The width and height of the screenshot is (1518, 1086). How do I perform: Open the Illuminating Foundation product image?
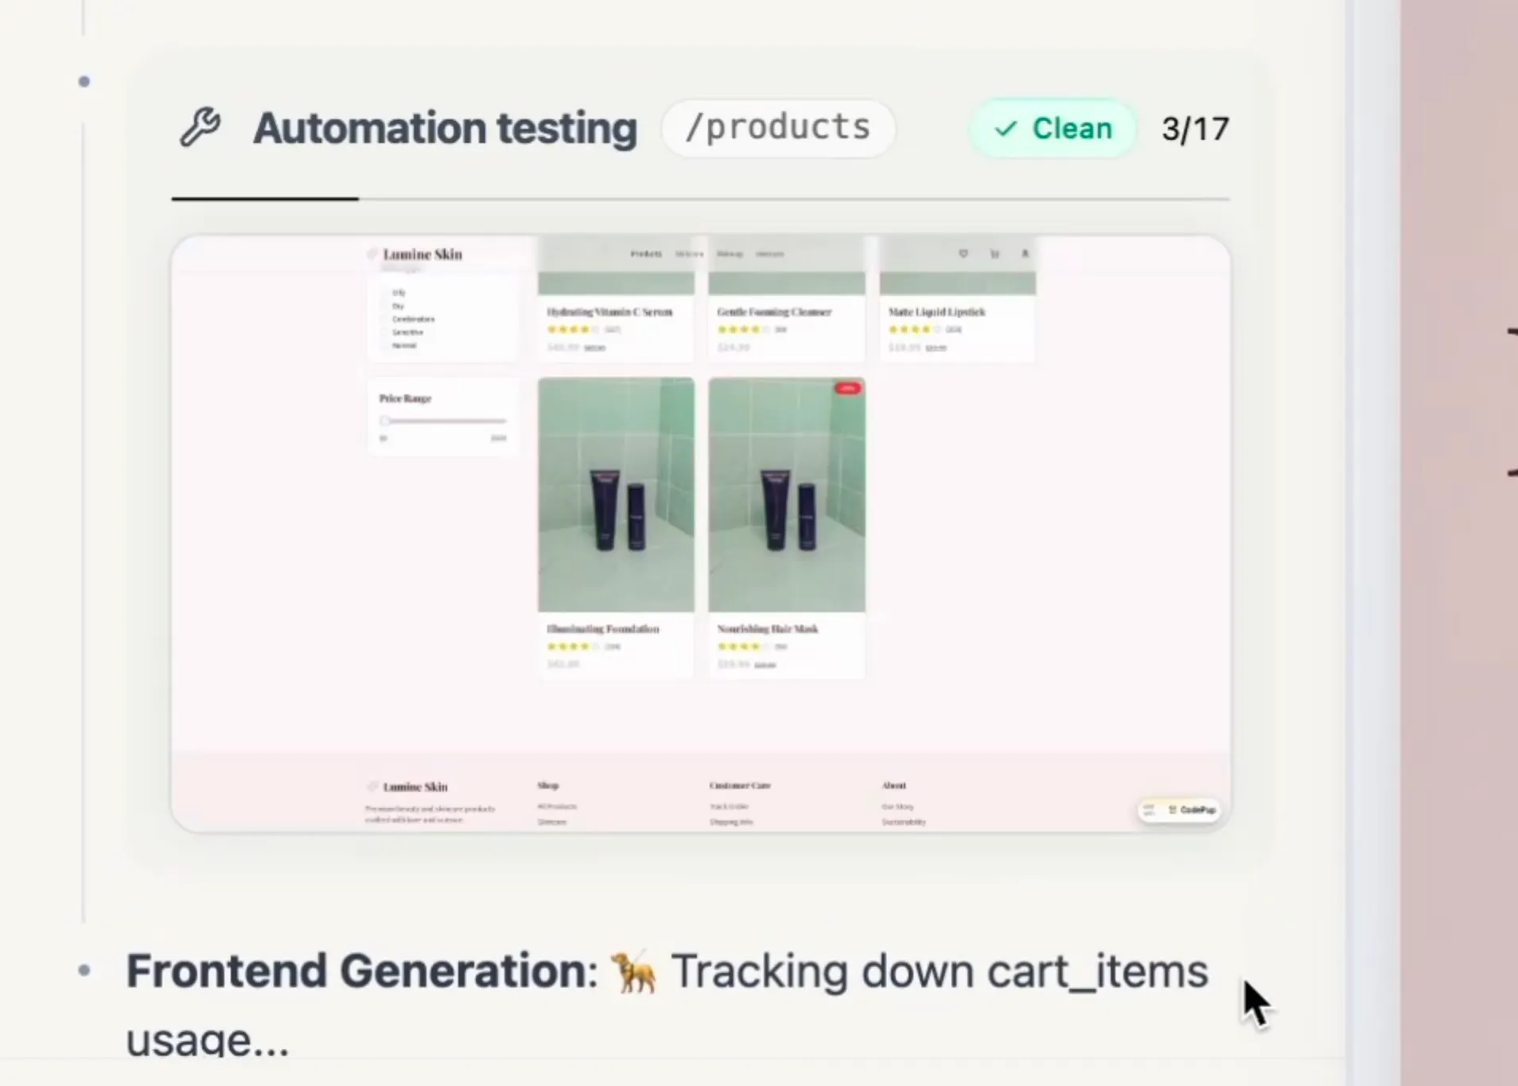click(x=616, y=495)
